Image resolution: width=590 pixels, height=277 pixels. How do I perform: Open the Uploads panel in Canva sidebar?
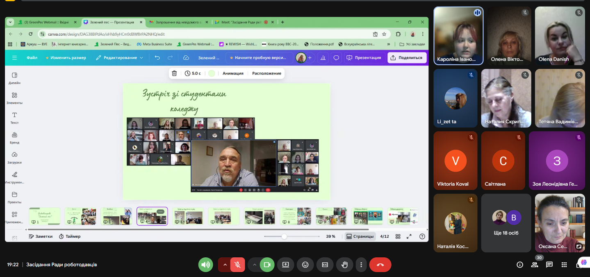coord(14,157)
